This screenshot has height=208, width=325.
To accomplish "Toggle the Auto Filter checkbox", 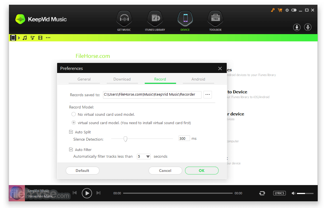I will (x=71, y=149).
